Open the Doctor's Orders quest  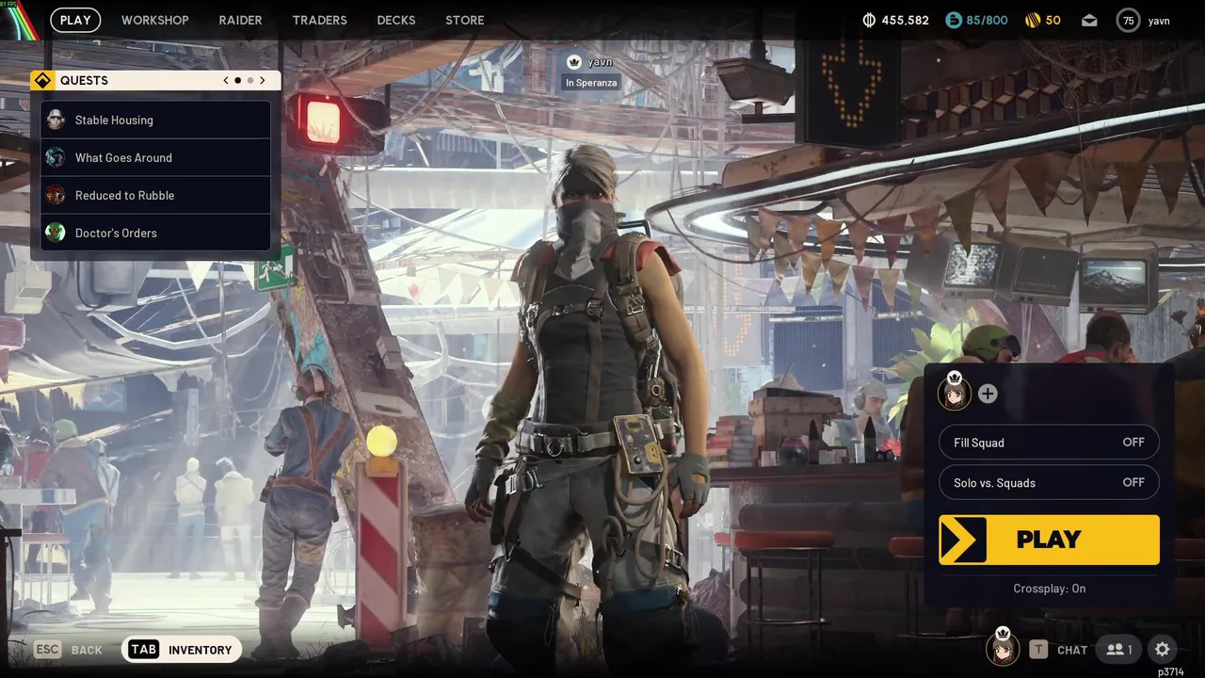(x=155, y=233)
